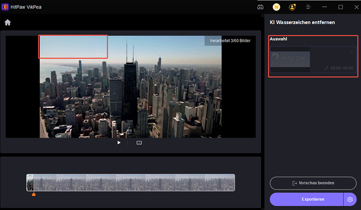Click 'KI Wasserzeichen entfernen' panel title
This screenshot has height=210, width=361.
(x=302, y=23)
